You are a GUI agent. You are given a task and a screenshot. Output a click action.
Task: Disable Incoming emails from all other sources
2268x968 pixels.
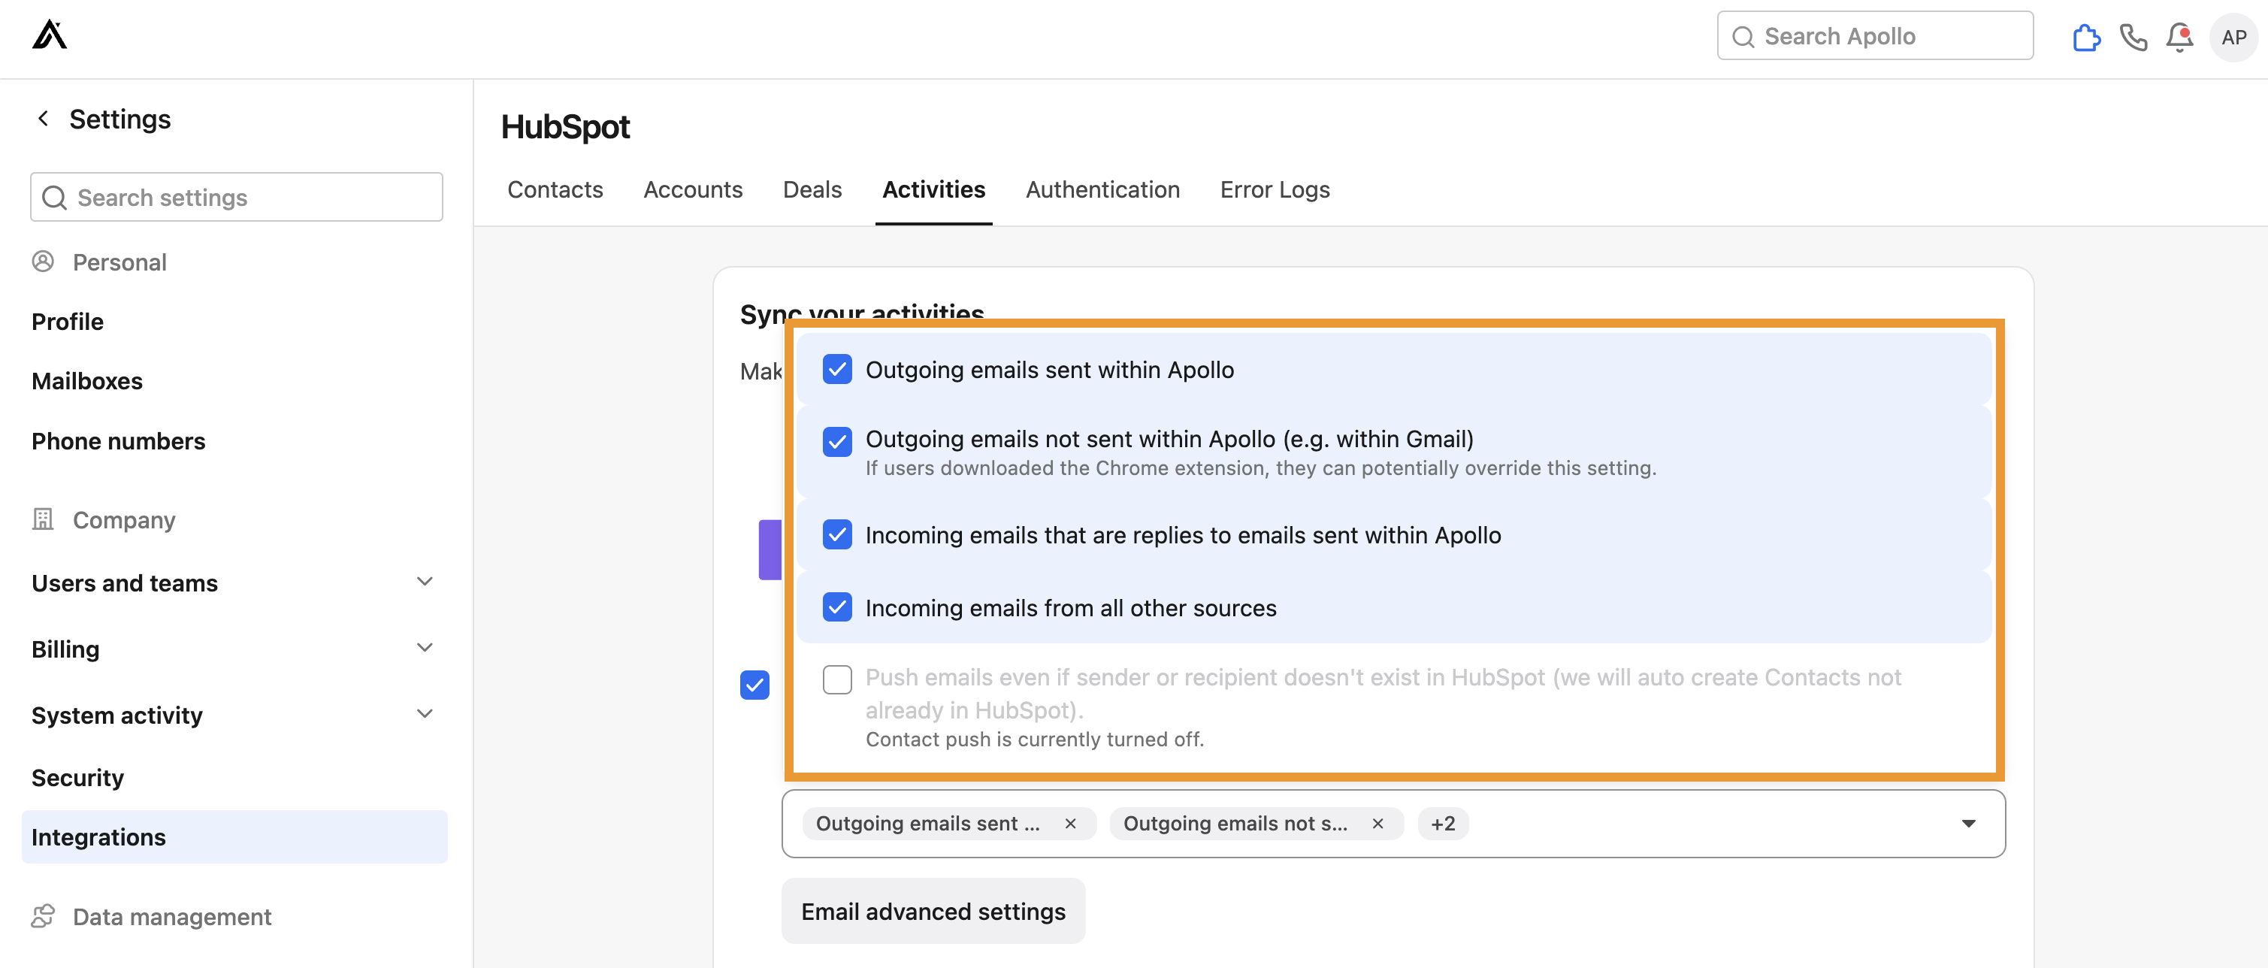[836, 607]
